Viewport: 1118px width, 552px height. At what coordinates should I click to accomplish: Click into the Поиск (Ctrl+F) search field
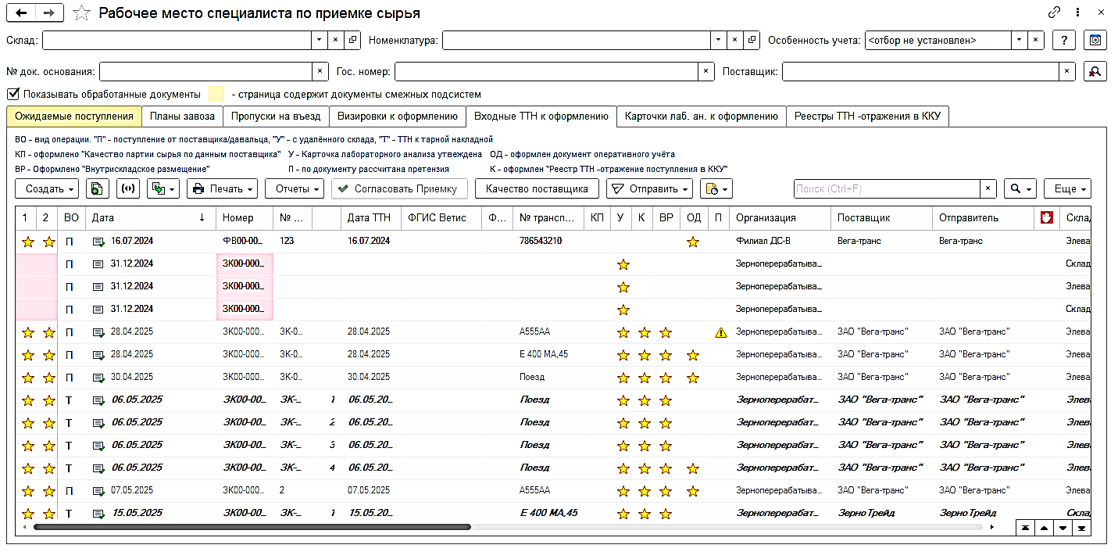887,188
